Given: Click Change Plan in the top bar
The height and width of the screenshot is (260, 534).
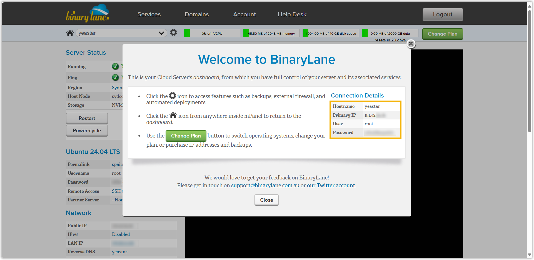Looking at the screenshot, I should [x=442, y=34].
